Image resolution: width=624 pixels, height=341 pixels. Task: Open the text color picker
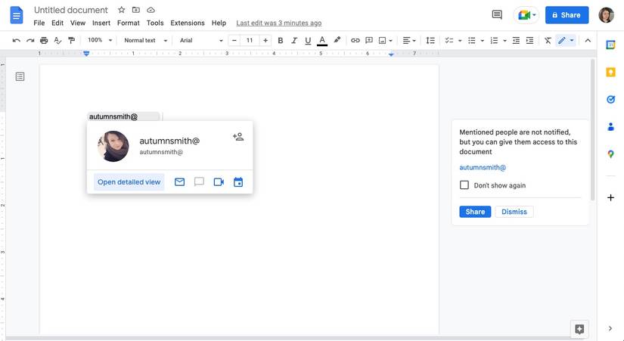point(322,40)
